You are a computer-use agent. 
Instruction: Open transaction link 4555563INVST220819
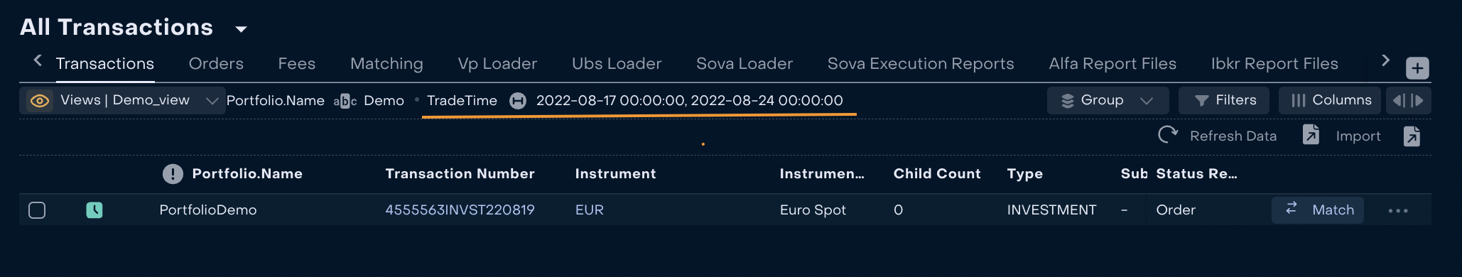coord(460,210)
